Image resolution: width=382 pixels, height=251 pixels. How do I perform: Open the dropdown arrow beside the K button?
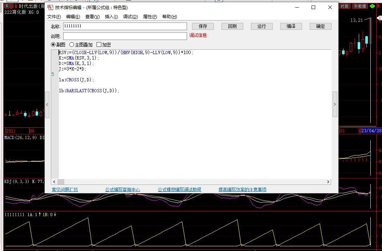tap(12, 6)
